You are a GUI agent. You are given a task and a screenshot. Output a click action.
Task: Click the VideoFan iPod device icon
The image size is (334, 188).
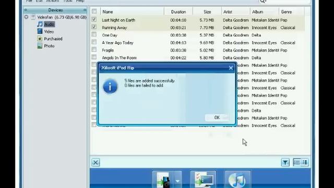click(33, 17)
